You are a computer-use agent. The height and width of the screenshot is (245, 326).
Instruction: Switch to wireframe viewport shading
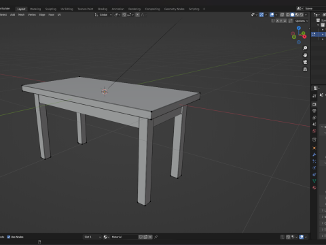tap(288, 15)
